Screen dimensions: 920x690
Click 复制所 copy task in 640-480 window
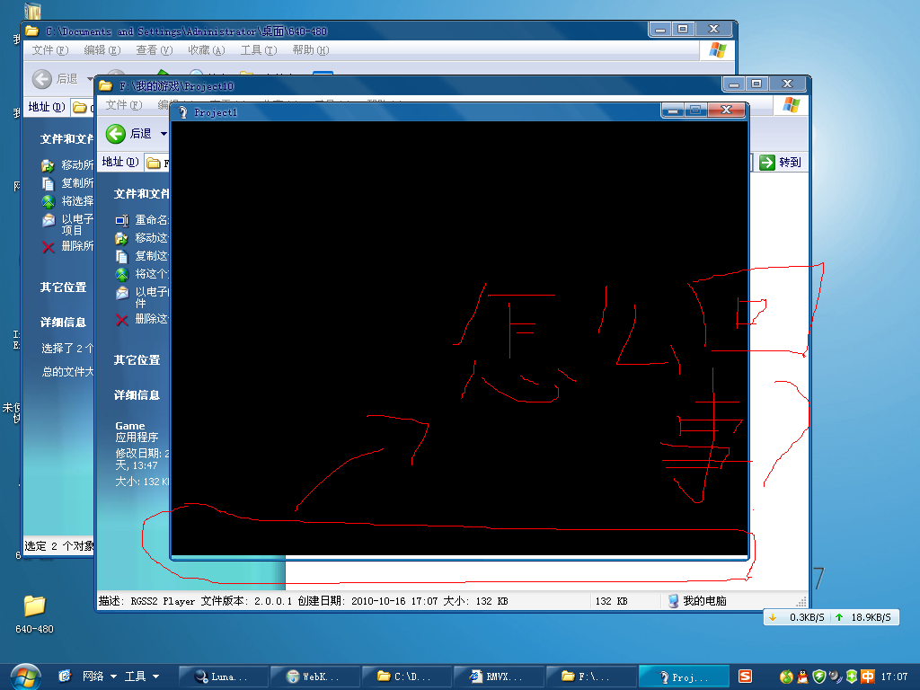pyautogui.click(x=67, y=183)
